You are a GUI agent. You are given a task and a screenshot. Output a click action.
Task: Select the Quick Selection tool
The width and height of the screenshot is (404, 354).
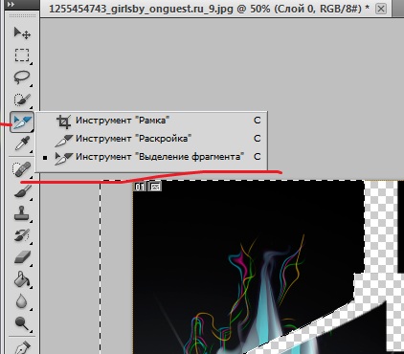(x=22, y=100)
